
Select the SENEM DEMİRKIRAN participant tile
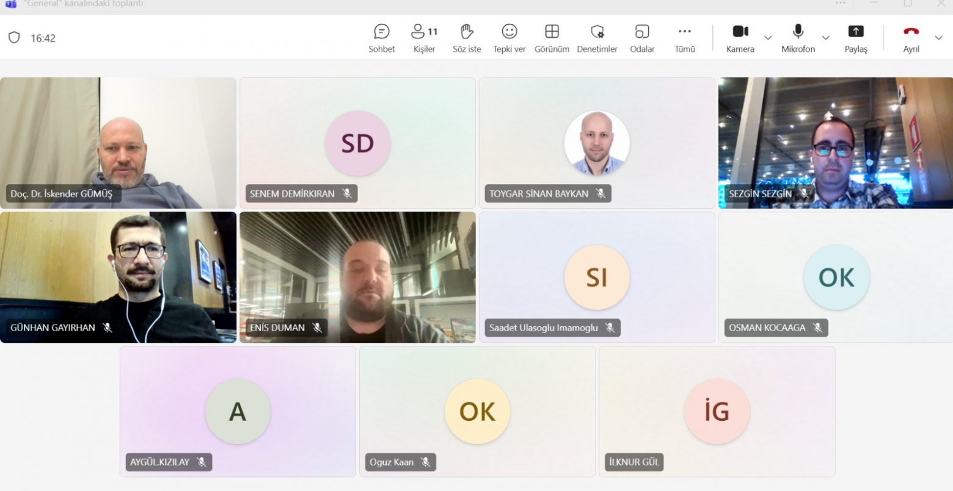click(x=357, y=143)
